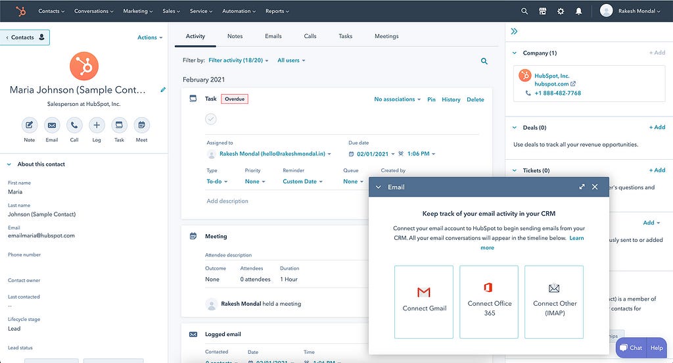The width and height of the screenshot is (673, 363).
Task: Open the Assigned to Rakesh Mondal dropdown
Action: click(x=275, y=154)
